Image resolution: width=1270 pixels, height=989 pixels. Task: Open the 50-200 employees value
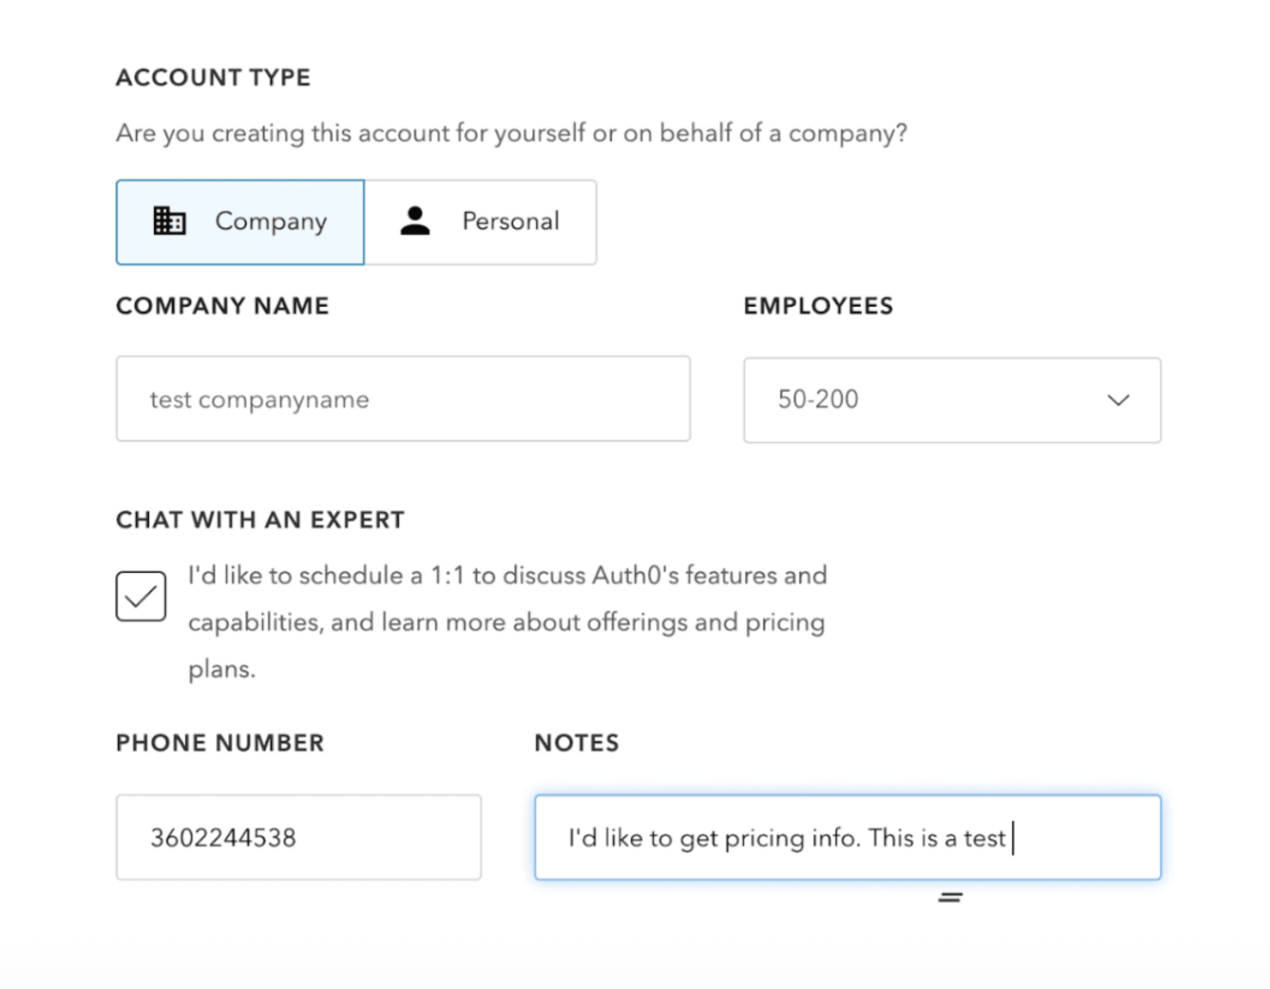[x=818, y=400]
